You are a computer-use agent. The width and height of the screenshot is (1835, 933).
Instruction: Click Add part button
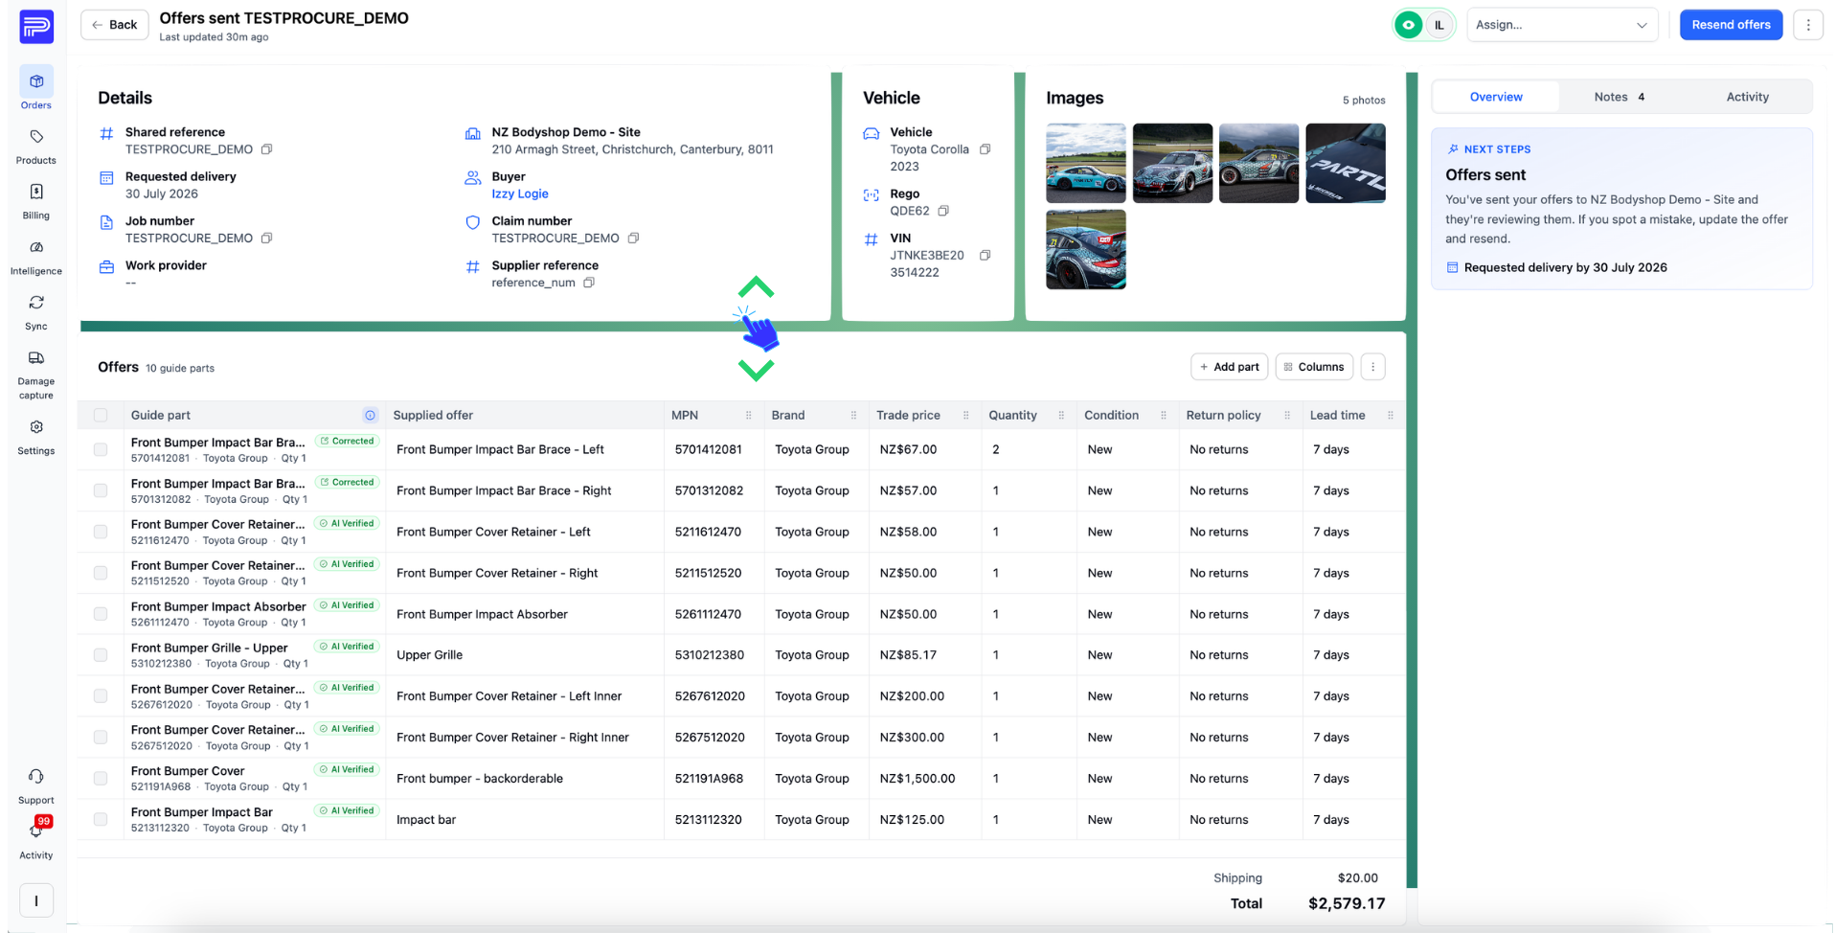[1229, 367]
